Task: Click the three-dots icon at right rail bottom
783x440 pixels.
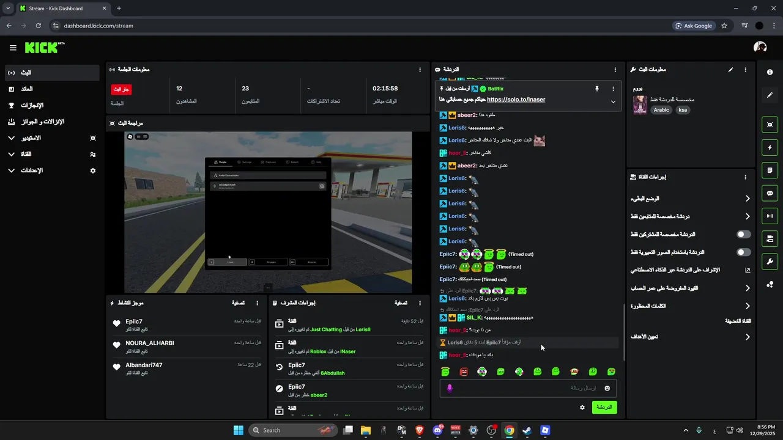Action: 770,285
